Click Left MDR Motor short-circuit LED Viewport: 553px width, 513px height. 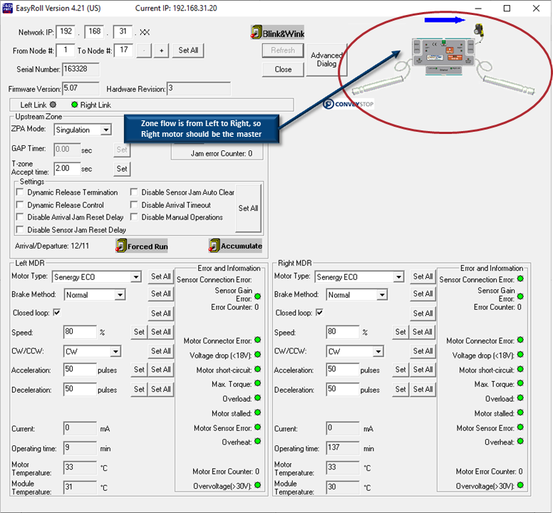(258, 369)
